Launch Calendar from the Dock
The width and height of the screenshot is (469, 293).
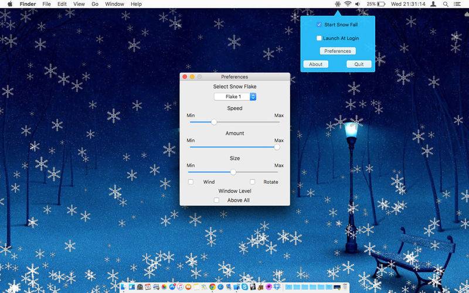[148, 287]
